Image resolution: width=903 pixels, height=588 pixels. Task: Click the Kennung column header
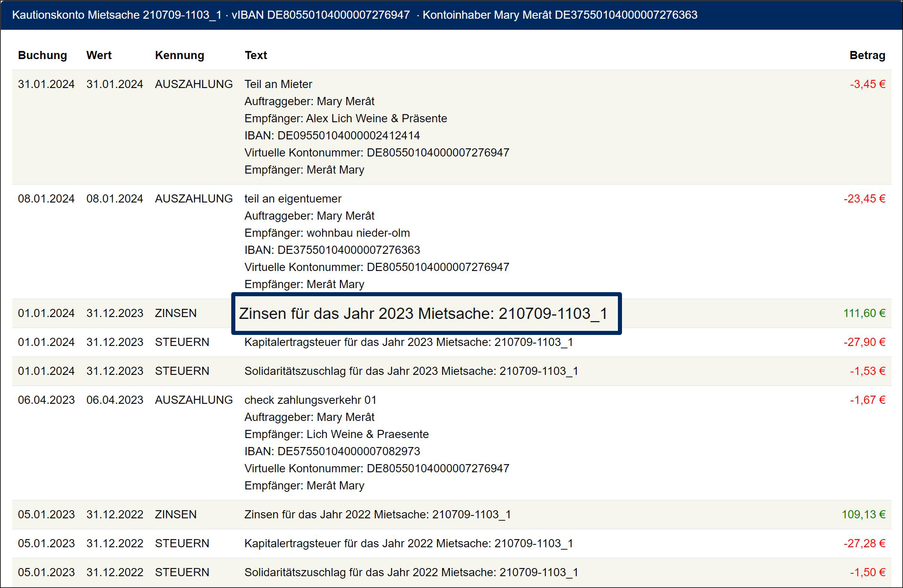pos(179,55)
